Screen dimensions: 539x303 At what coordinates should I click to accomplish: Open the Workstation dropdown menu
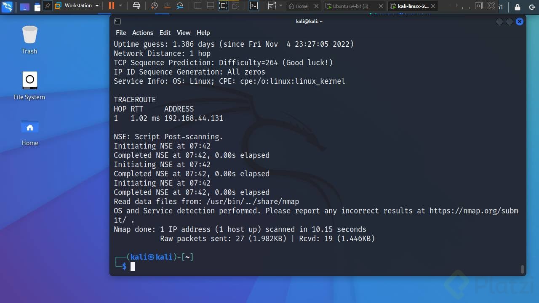pos(77,6)
